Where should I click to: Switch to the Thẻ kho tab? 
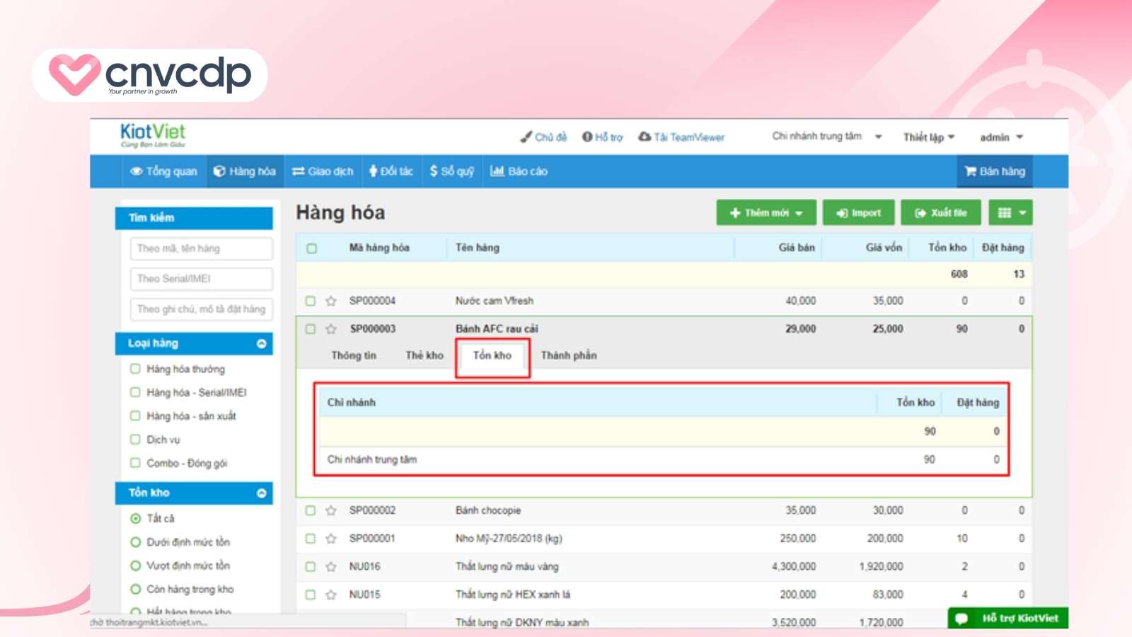coord(424,355)
